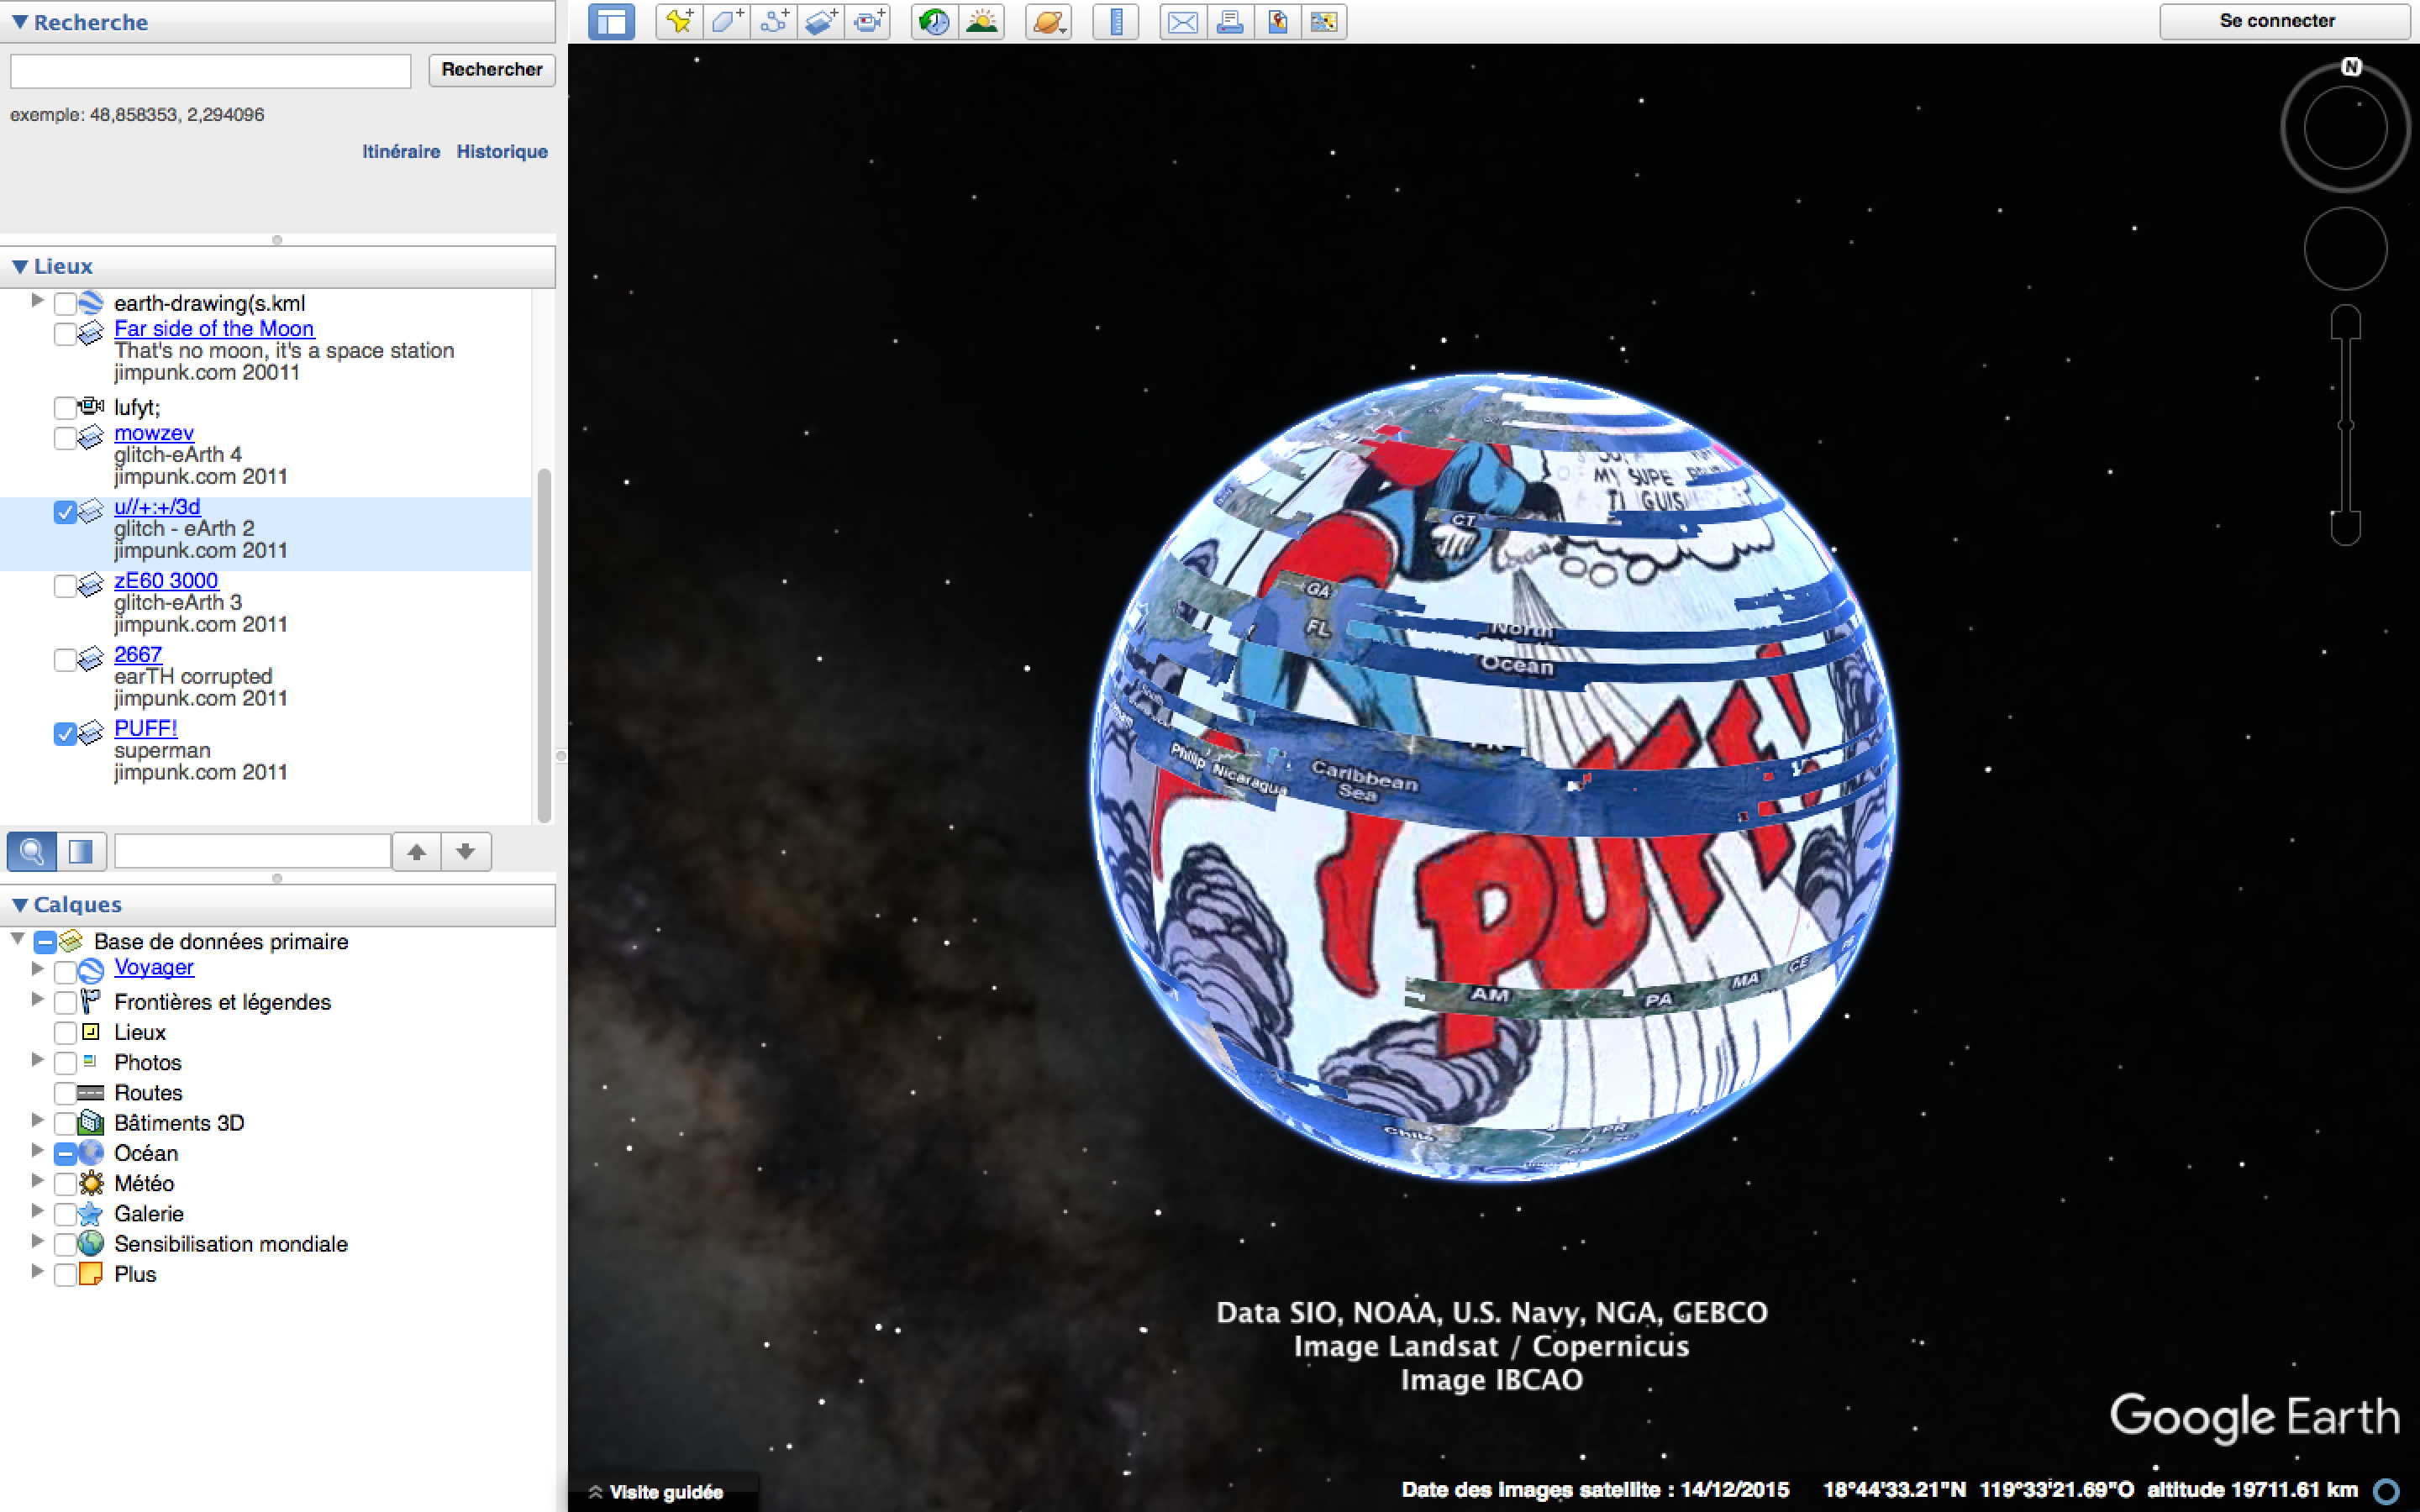The height and width of the screenshot is (1512, 2420).
Task: Zoom in with the slider top end
Action: coord(2345,322)
